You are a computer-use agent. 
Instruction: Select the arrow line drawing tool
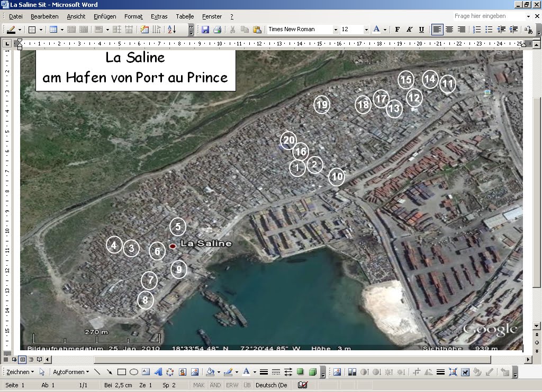pos(109,372)
